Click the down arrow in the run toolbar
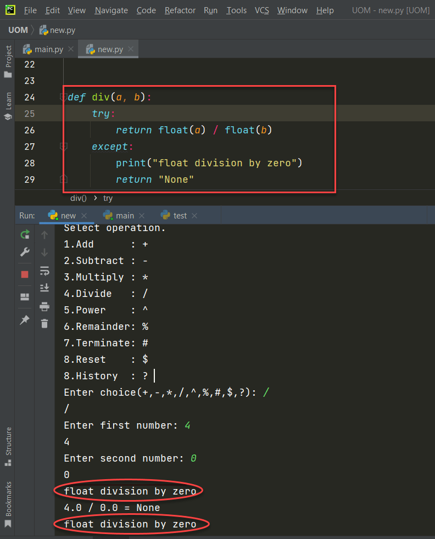Image resolution: width=435 pixels, height=539 pixels. pos(44,252)
